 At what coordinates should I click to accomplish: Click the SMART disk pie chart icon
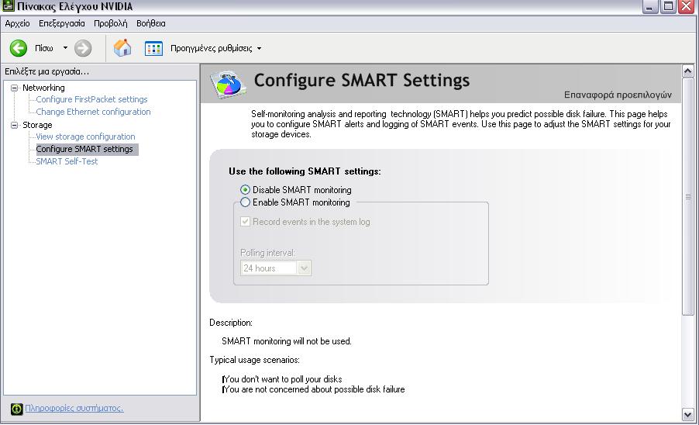click(228, 84)
